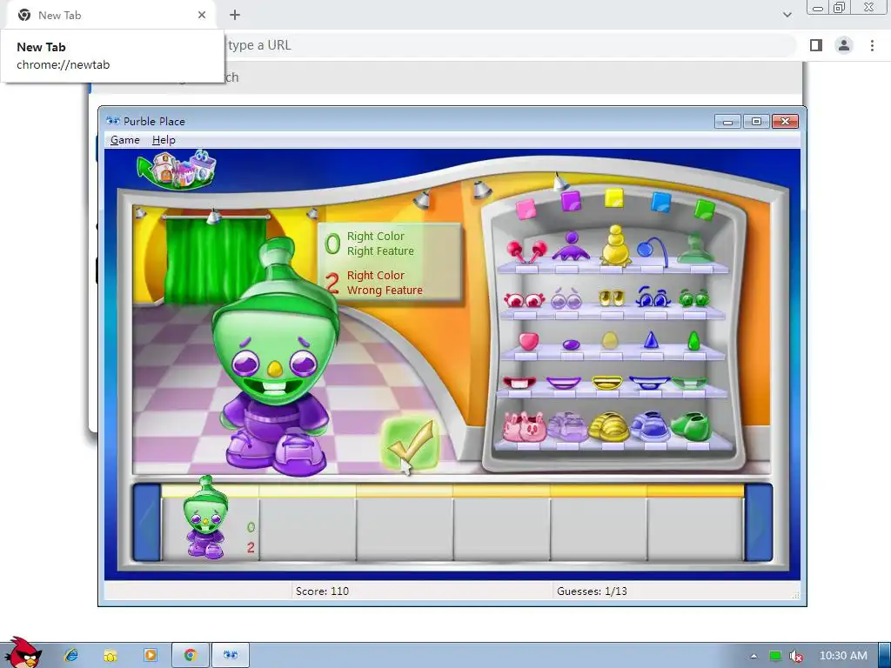This screenshot has width=891, height=668.
Task: Pick the yellow mouth
Action: click(607, 383)
